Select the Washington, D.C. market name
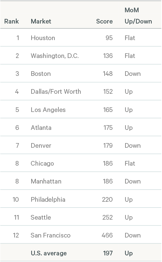This screenshot has width=162, height=262. [x=55, y=56]
